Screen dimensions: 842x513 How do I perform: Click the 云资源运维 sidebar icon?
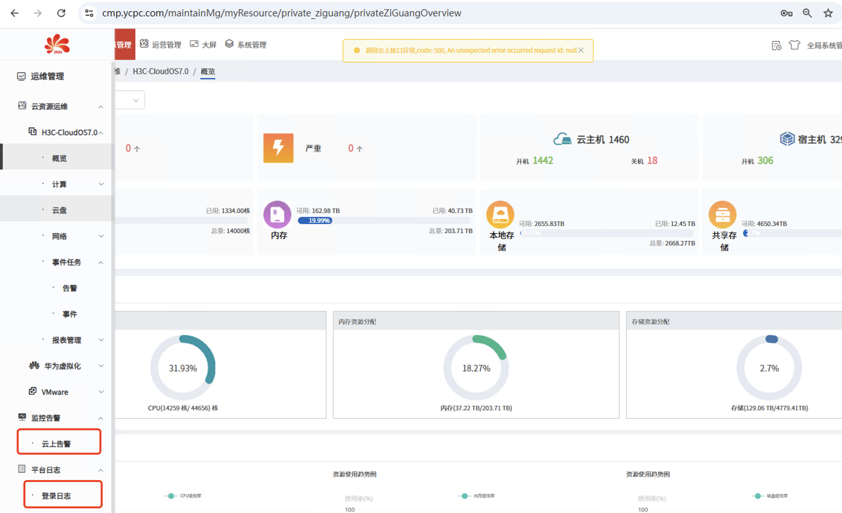(x=22, y=106)
